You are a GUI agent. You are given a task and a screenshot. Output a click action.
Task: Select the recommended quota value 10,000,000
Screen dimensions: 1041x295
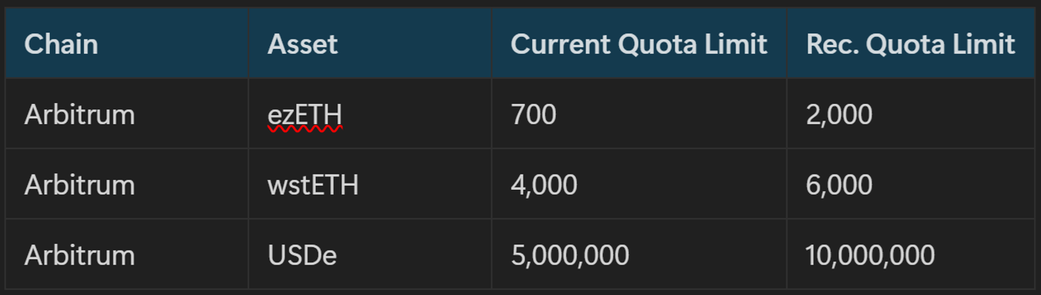pyautogui.click(x=870, y=256)
